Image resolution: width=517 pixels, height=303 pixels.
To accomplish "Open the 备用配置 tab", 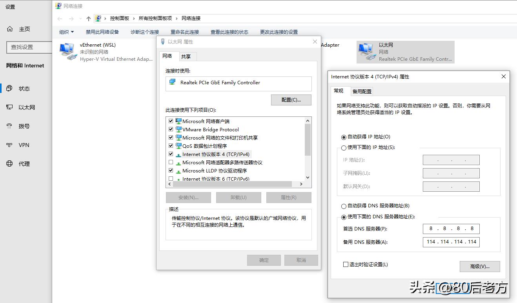I will click(x=362, y=91).
